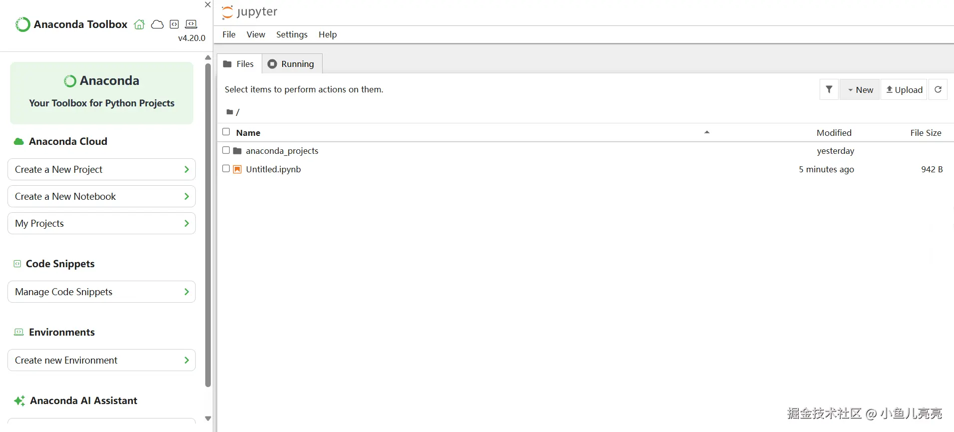The width and height of the screenshot is (954, 432).
Task: Click the Anaconda Toolbox logo
Action: coord(22,24)
